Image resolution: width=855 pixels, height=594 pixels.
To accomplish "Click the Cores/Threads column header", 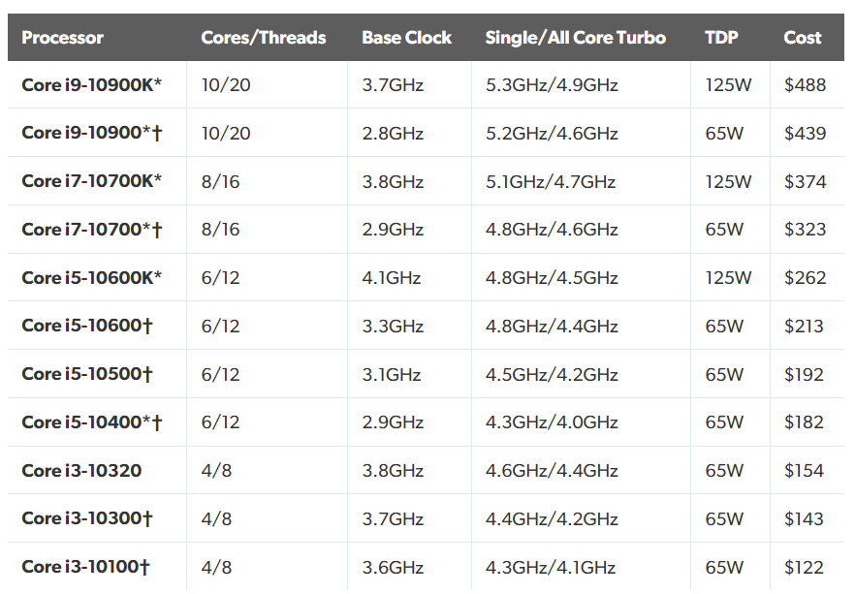I will [x=264, y=38].
